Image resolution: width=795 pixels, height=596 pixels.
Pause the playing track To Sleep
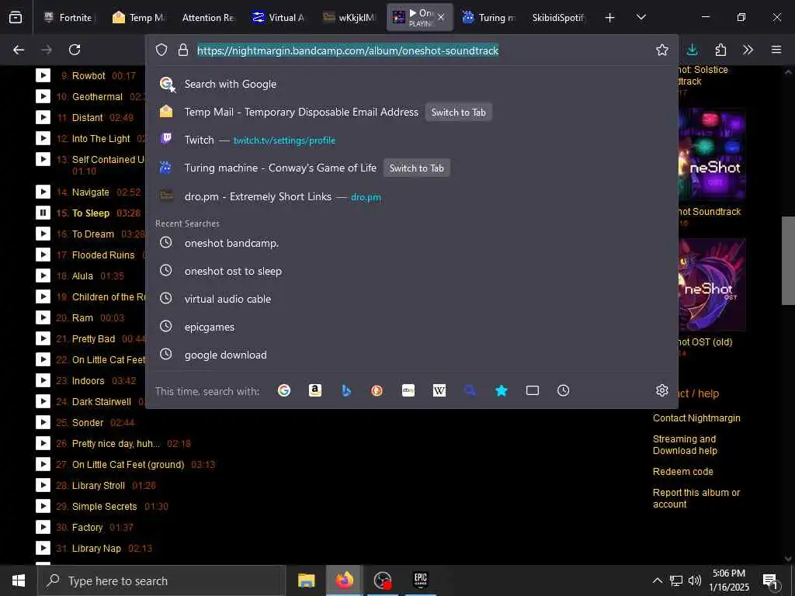pos(43,213)
